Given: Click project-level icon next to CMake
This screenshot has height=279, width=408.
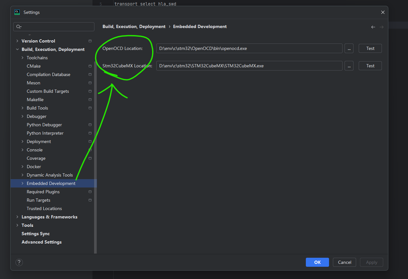Looking at the screenshot, I should [90, 66].
